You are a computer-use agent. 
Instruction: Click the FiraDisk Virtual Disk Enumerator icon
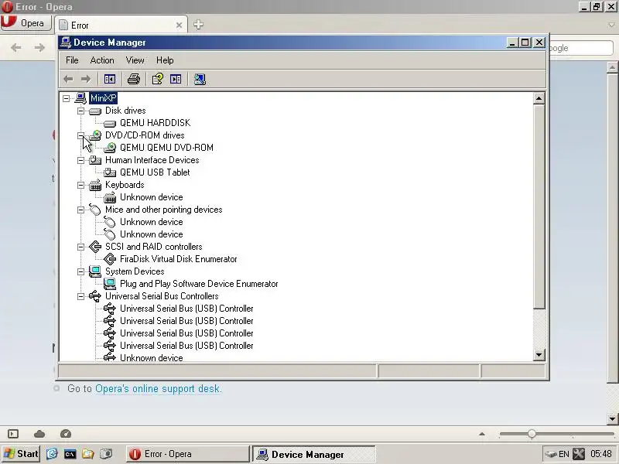point(110,259)
